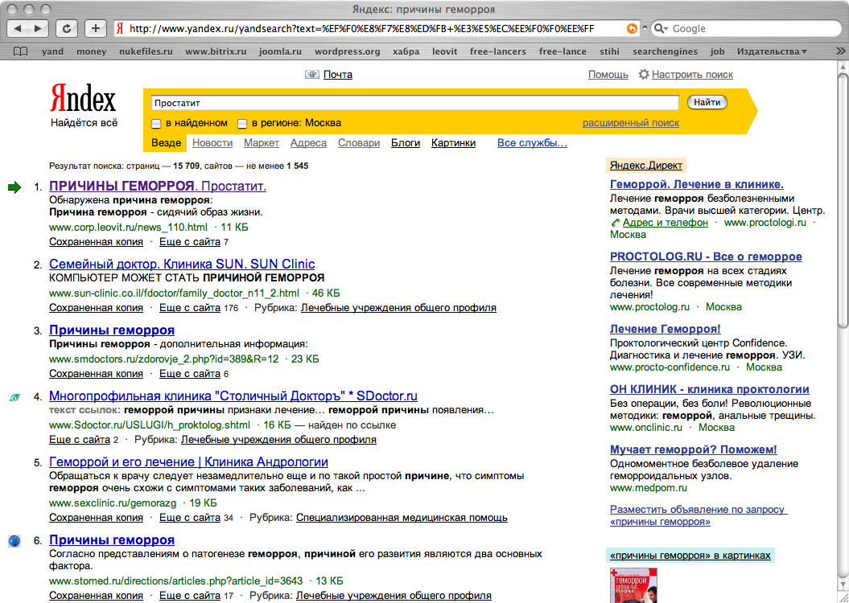Viewport: 849px width, 603px height.
Task: Open the Почта link
Action: pyautogui.click(x=338, y=75)
